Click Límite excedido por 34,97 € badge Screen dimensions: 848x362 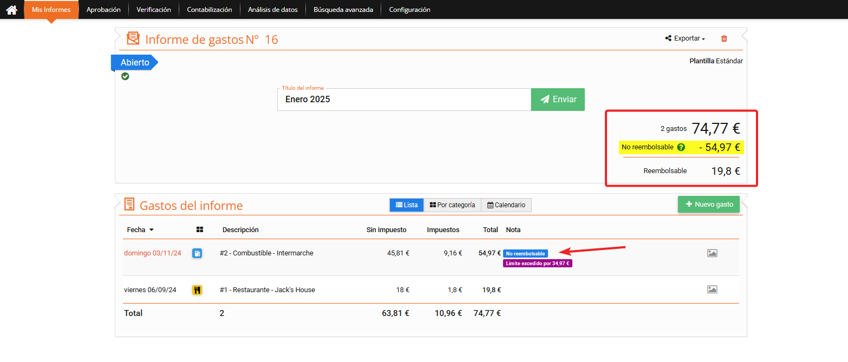pos(538,264)
